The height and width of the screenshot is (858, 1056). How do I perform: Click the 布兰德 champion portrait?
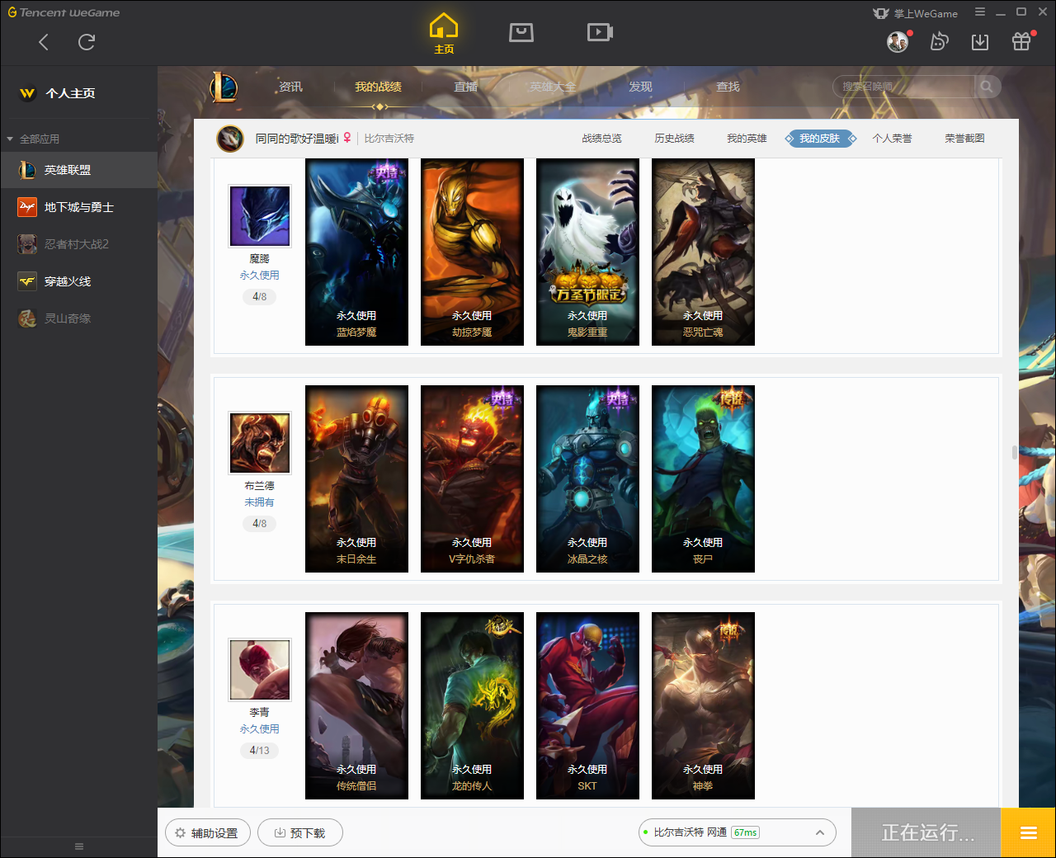[260, 443]
